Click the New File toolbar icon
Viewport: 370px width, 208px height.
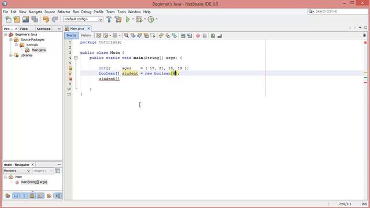[x=8, y=19]
